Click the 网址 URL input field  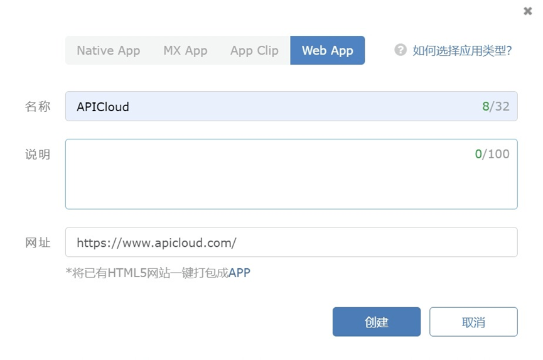291,242
